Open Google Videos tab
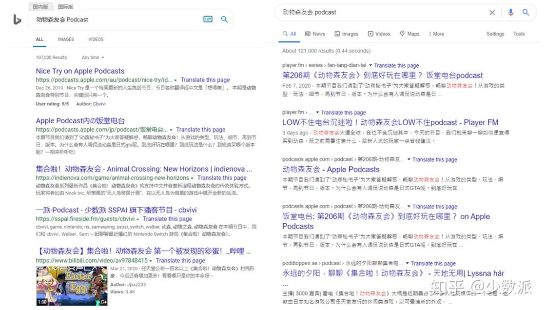The height and width of the screenshot is (310, 546). coord(379,34)
